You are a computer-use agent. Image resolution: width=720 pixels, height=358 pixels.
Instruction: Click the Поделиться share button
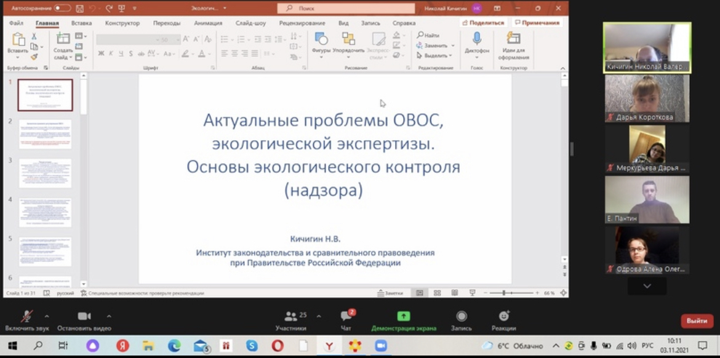click(x=483, y=23)
